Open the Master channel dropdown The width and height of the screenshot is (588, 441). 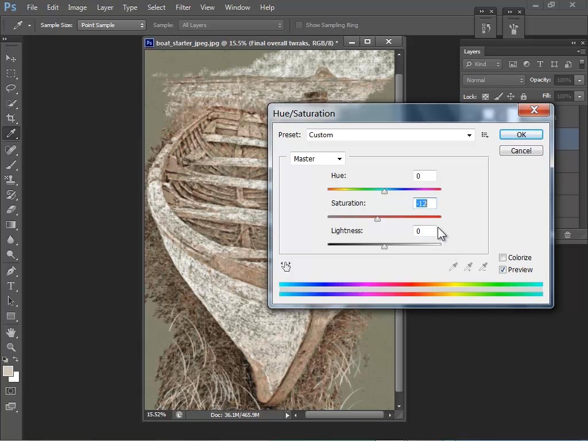(318, 159)
